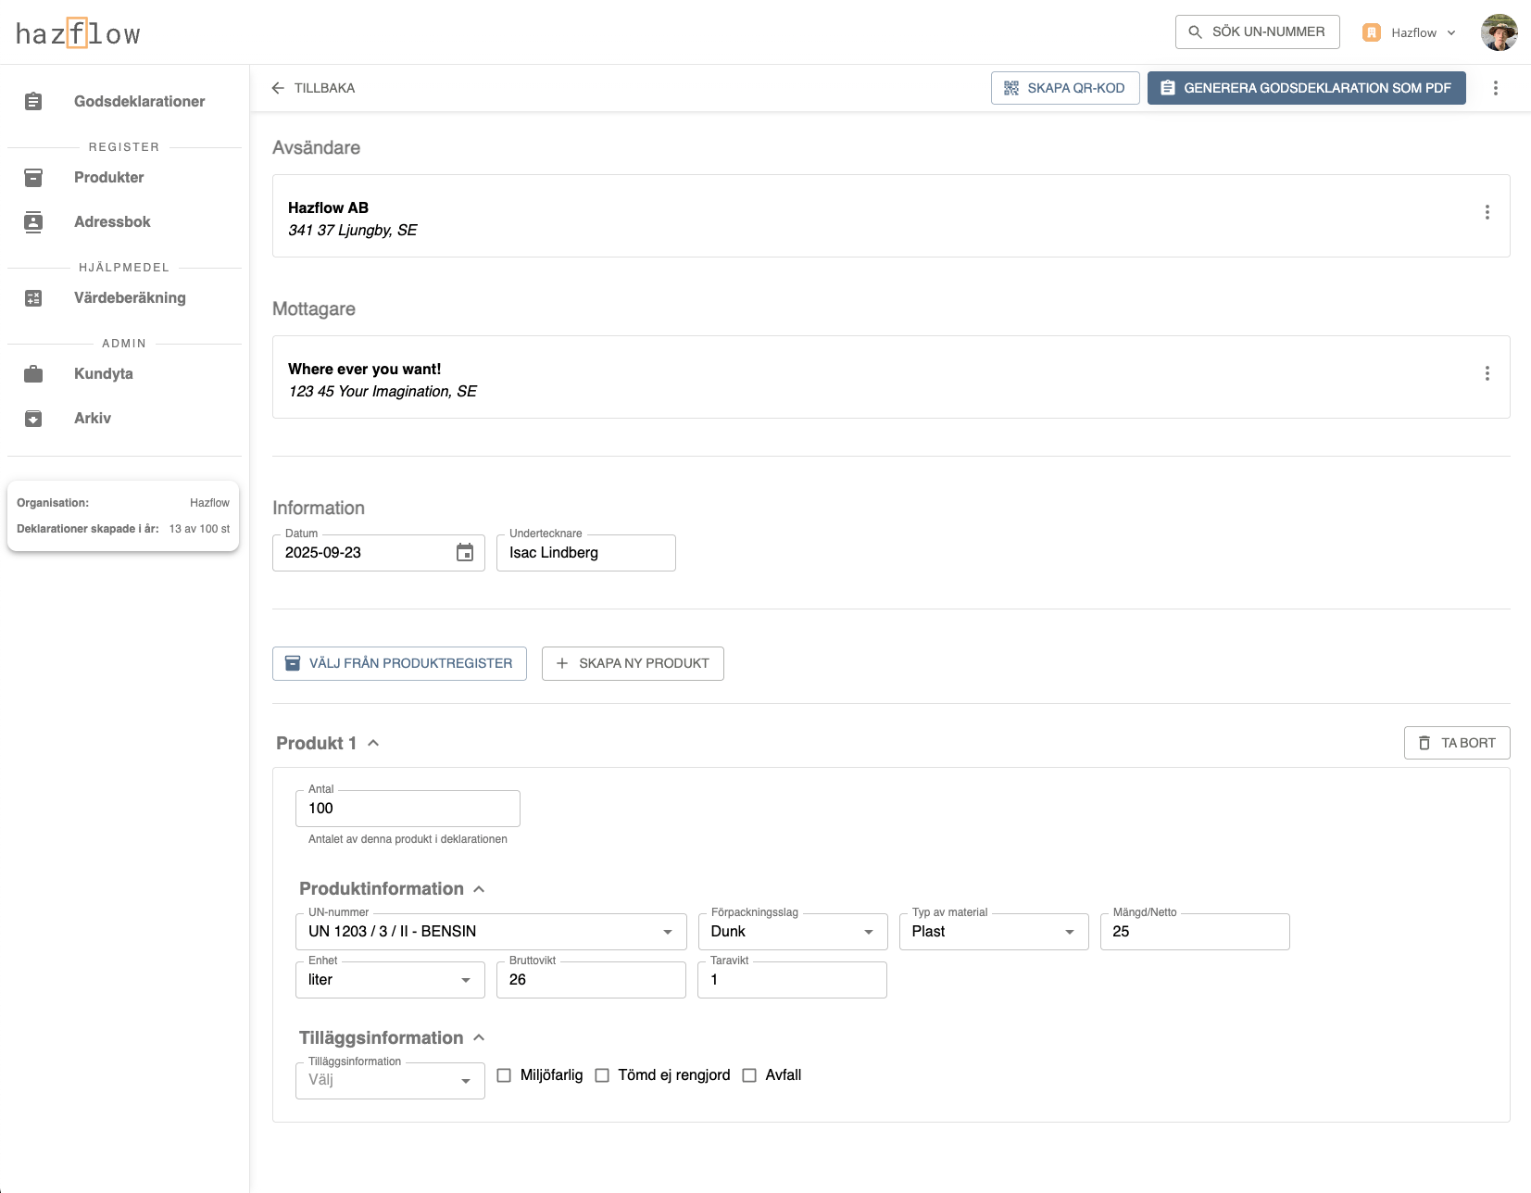
Task: Check the Tömd ej rengjord box
Action: tap(602, 1075)
